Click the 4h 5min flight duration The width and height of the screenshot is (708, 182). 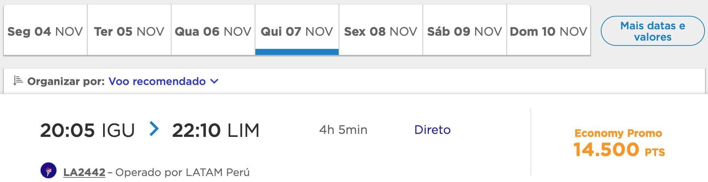(343, 130)
